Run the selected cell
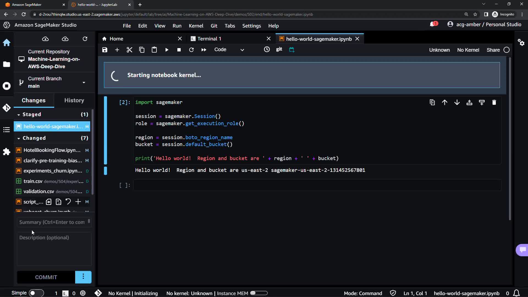 coord(167,50)
